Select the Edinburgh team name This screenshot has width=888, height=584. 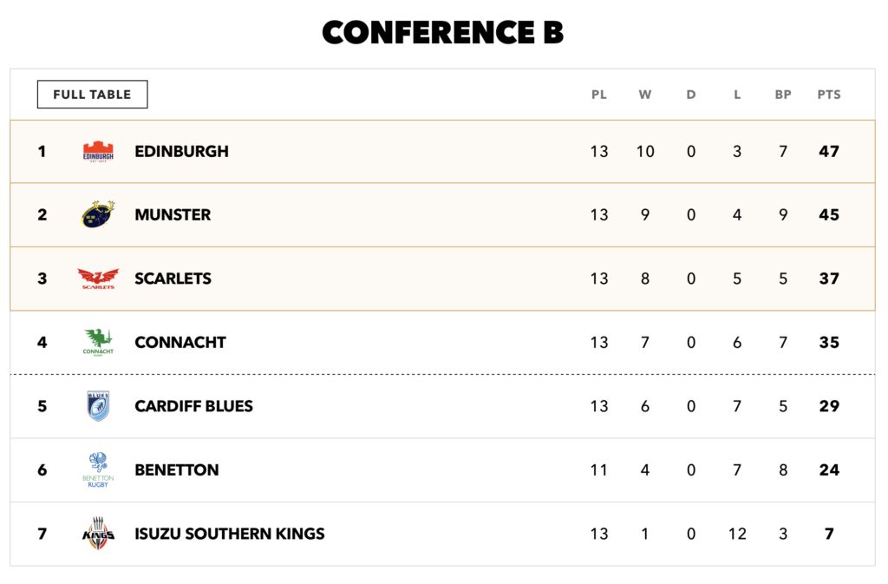tap(182, 151)
